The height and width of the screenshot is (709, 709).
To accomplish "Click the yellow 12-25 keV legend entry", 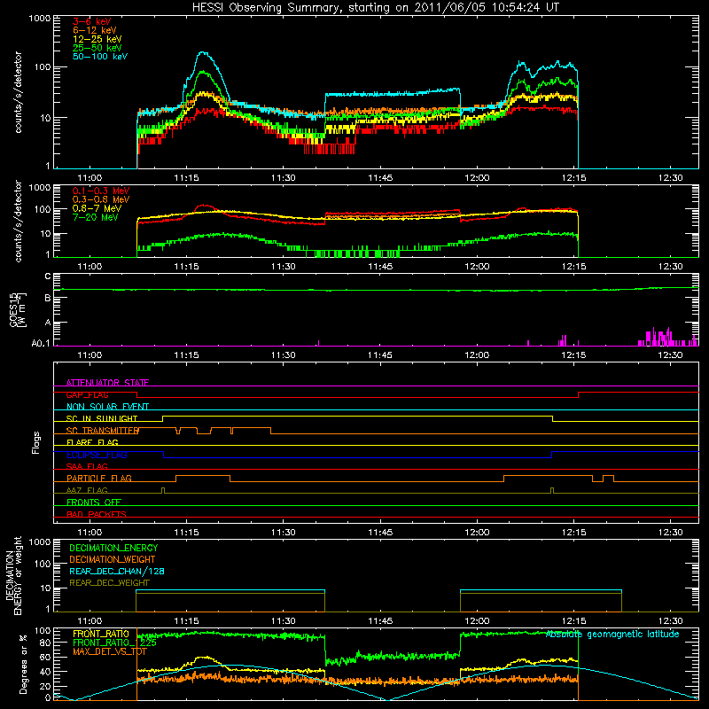I will coord(97,39).
